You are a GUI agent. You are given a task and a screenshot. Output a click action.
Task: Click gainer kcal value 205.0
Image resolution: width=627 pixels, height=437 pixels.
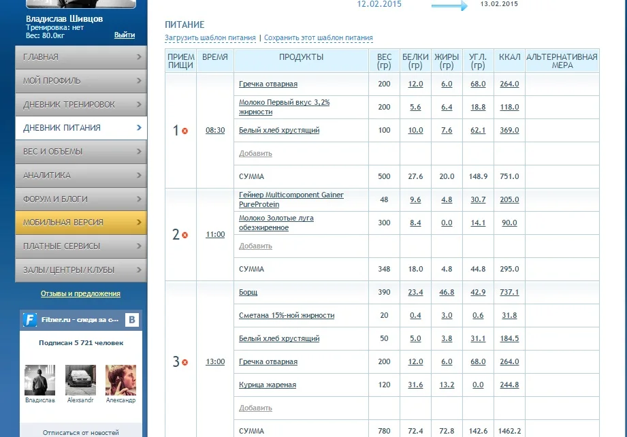click(x=509, y=199)
